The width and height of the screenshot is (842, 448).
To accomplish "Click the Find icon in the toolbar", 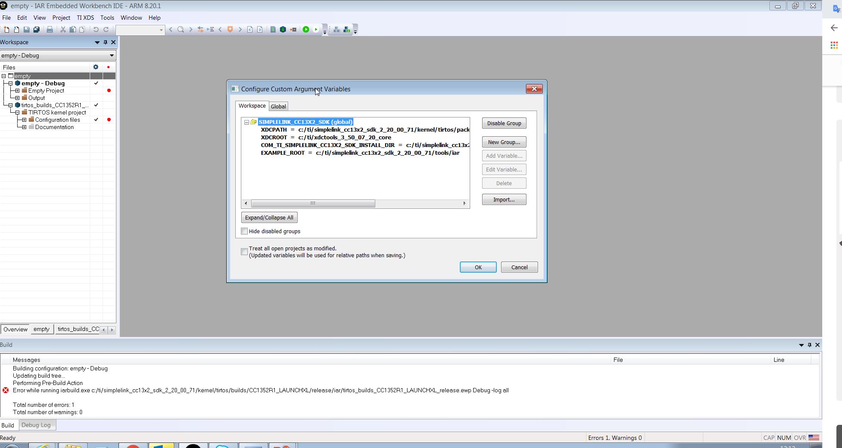I will point(180,30).
